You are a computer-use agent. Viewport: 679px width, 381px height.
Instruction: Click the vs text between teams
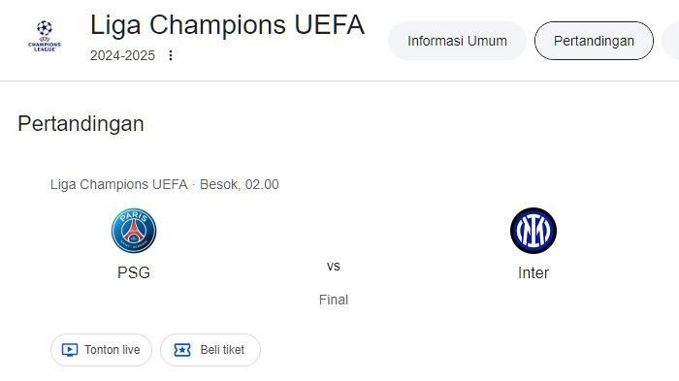pos(334,266)
